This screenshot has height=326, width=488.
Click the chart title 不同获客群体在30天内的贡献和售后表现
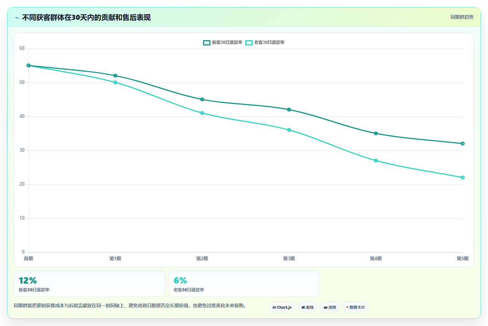(x=86, y=17)
